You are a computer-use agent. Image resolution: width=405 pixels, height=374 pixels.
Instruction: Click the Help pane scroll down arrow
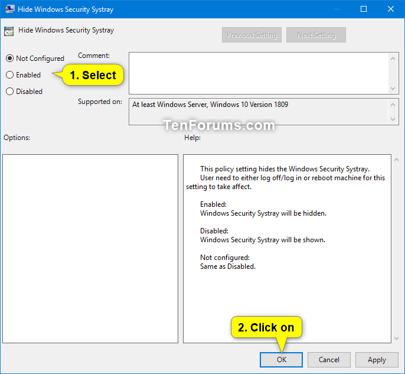(397, 339)
